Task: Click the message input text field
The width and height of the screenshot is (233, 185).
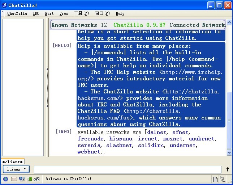Action: click(128, 169)
